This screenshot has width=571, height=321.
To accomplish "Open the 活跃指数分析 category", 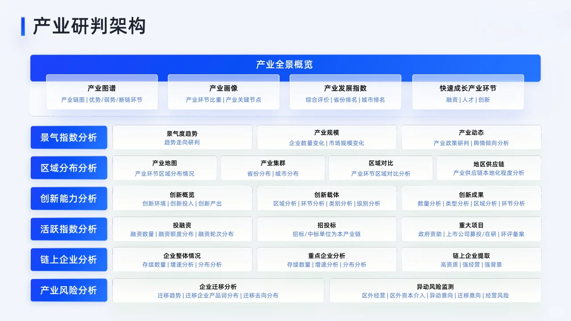I will 69,229.
